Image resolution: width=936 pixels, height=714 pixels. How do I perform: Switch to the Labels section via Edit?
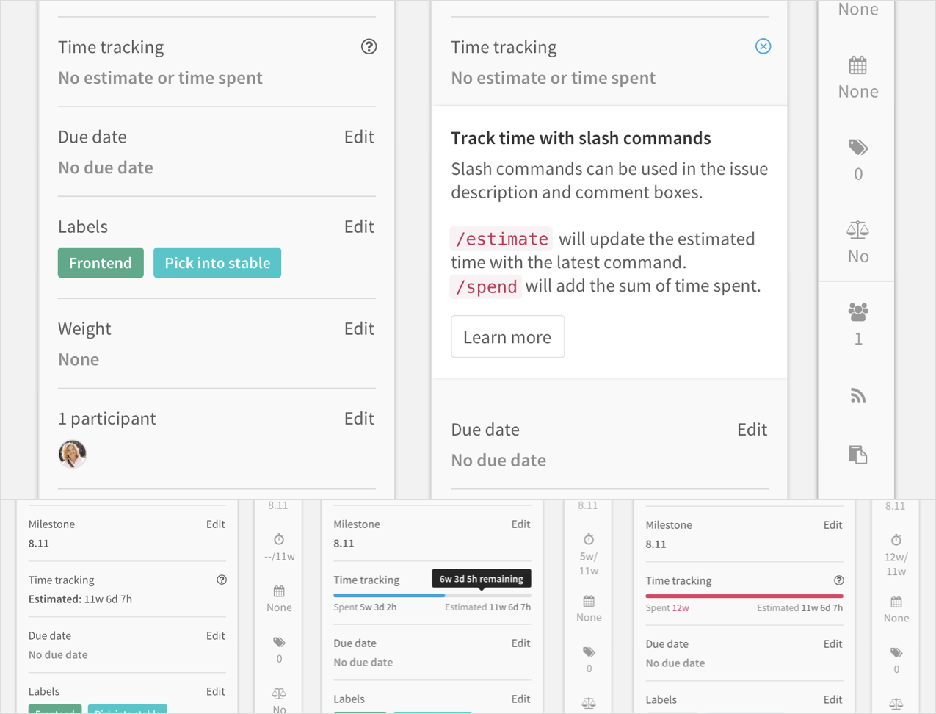coord(359,226)
